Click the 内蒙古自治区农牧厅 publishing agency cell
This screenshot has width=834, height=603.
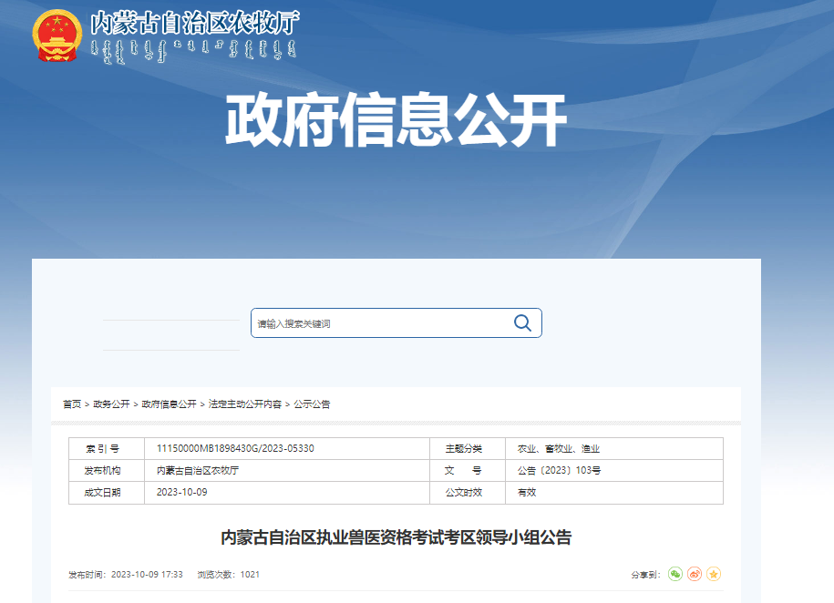click(198, 471)
